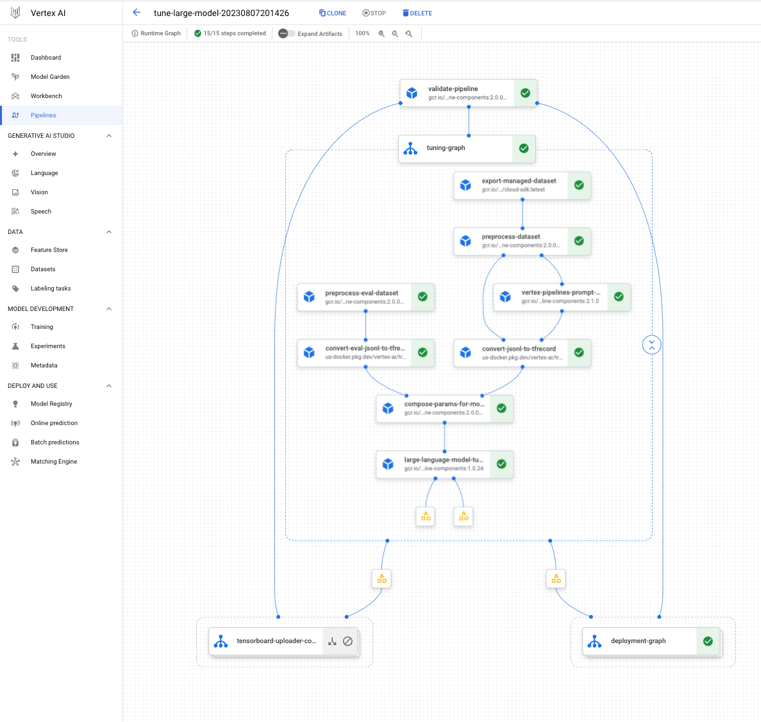Select the vertex-pipelines-prompt node
Image resolution: width=761 pixels, height=722 pixels.
562,297
